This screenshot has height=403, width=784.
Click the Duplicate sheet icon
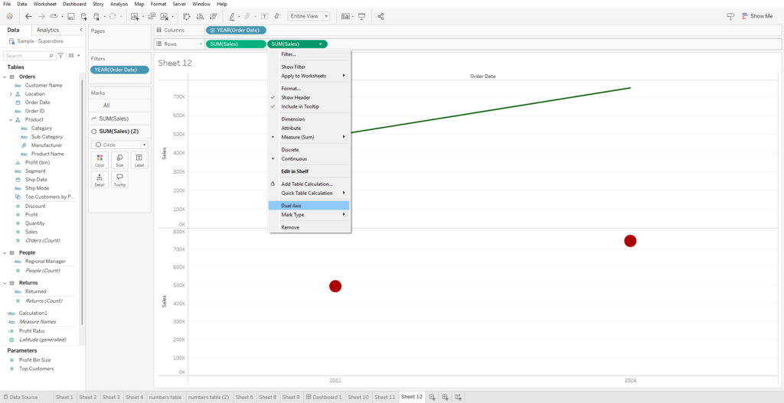click(x=152, y=16)
